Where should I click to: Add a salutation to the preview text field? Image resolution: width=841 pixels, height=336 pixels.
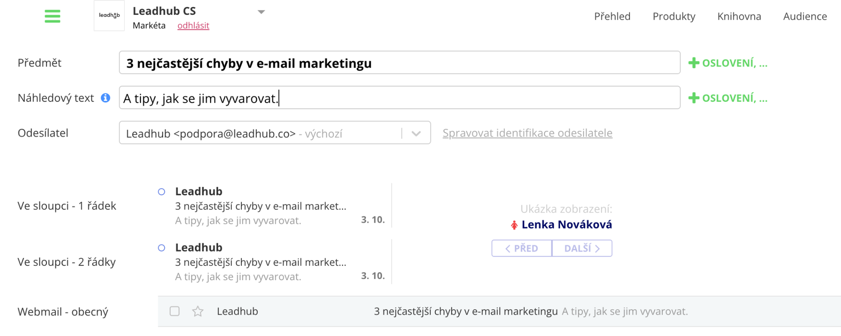tap(727, 98)
